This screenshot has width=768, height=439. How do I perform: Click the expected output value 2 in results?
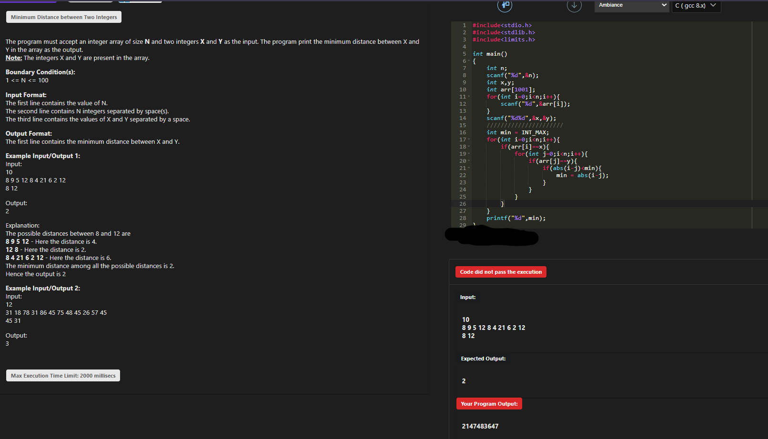pyautogui.click(x=464, y=381)
